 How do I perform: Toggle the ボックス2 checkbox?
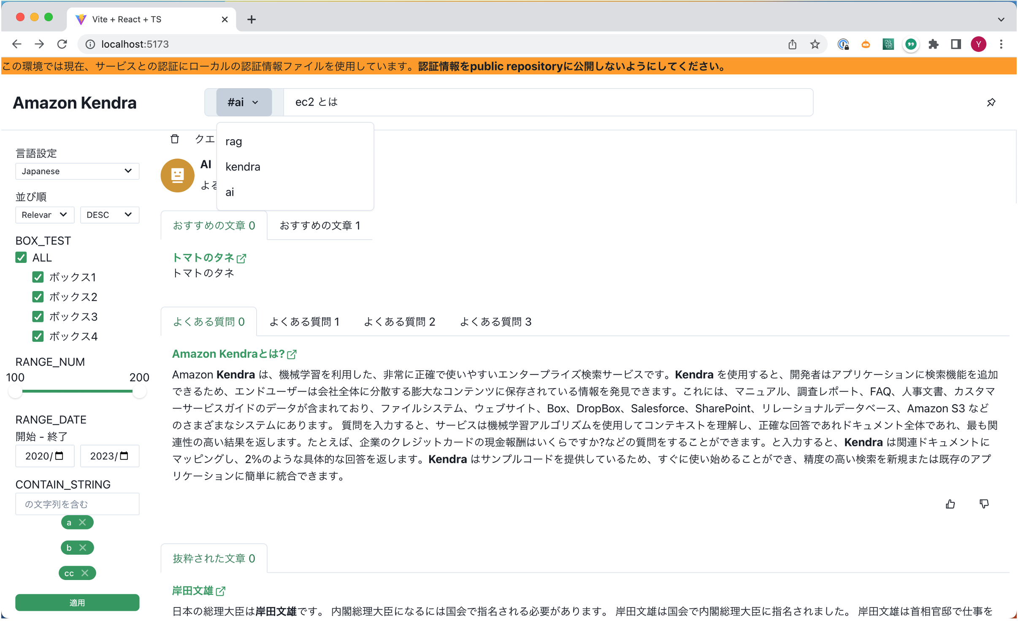[x=38, y=297]
